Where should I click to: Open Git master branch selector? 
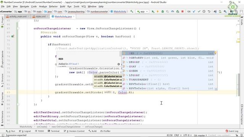[x=200, y=135]
